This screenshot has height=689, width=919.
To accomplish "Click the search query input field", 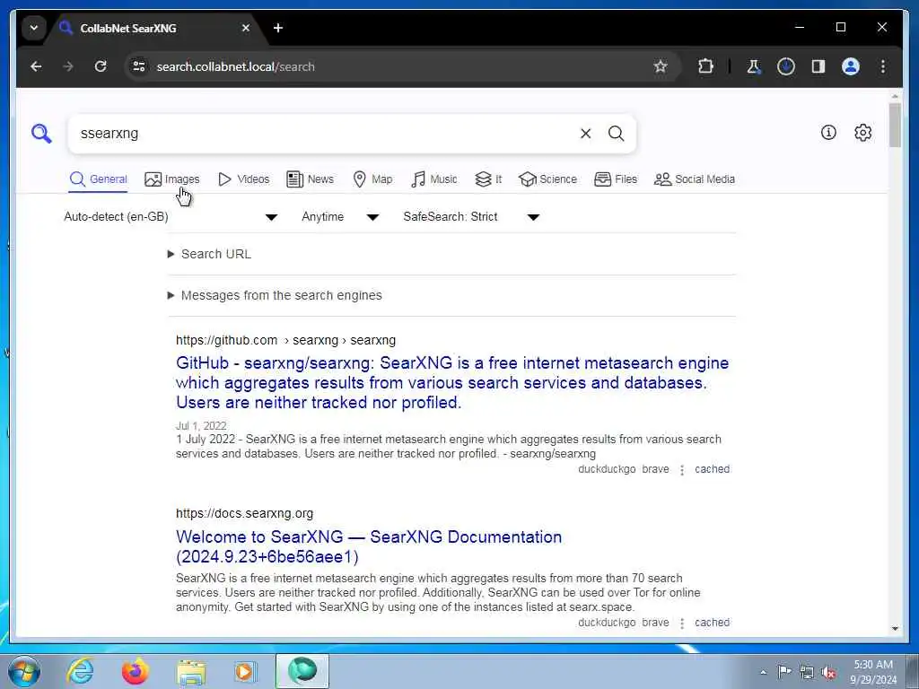I will tap(325, 134).
